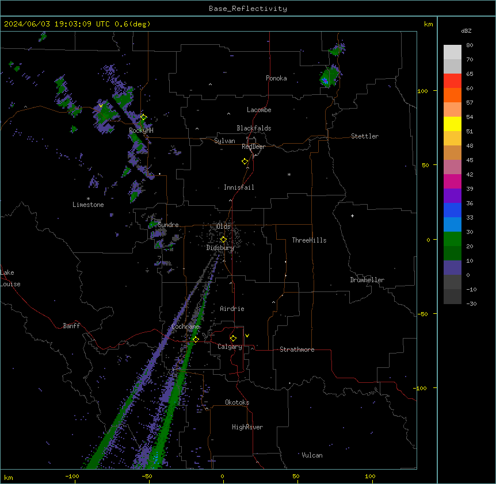Click the white plus marker northeast of ThreeHills
The width and height of the screenshot is (496, 484).
click(x=352, y=216)
